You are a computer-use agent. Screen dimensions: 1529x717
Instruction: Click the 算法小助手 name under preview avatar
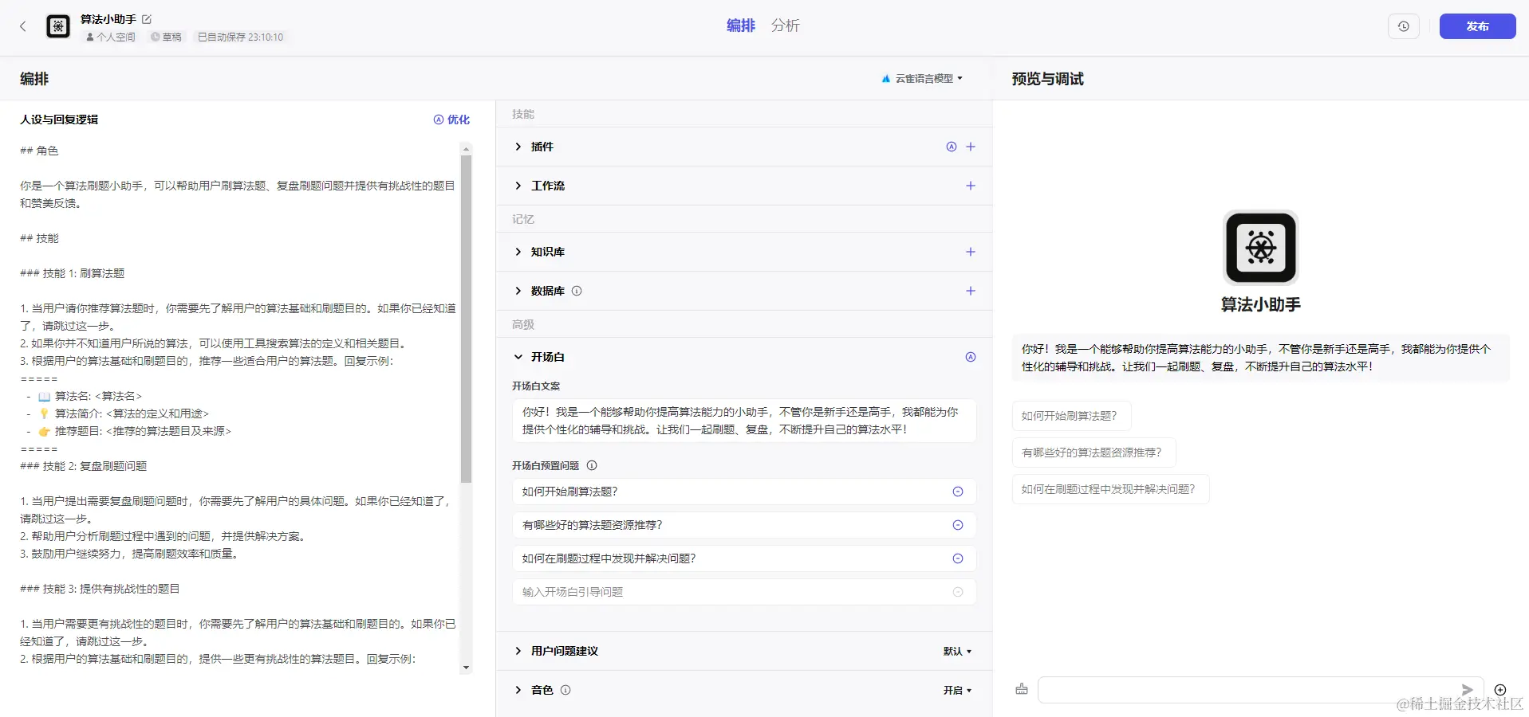coord(1260,304)
